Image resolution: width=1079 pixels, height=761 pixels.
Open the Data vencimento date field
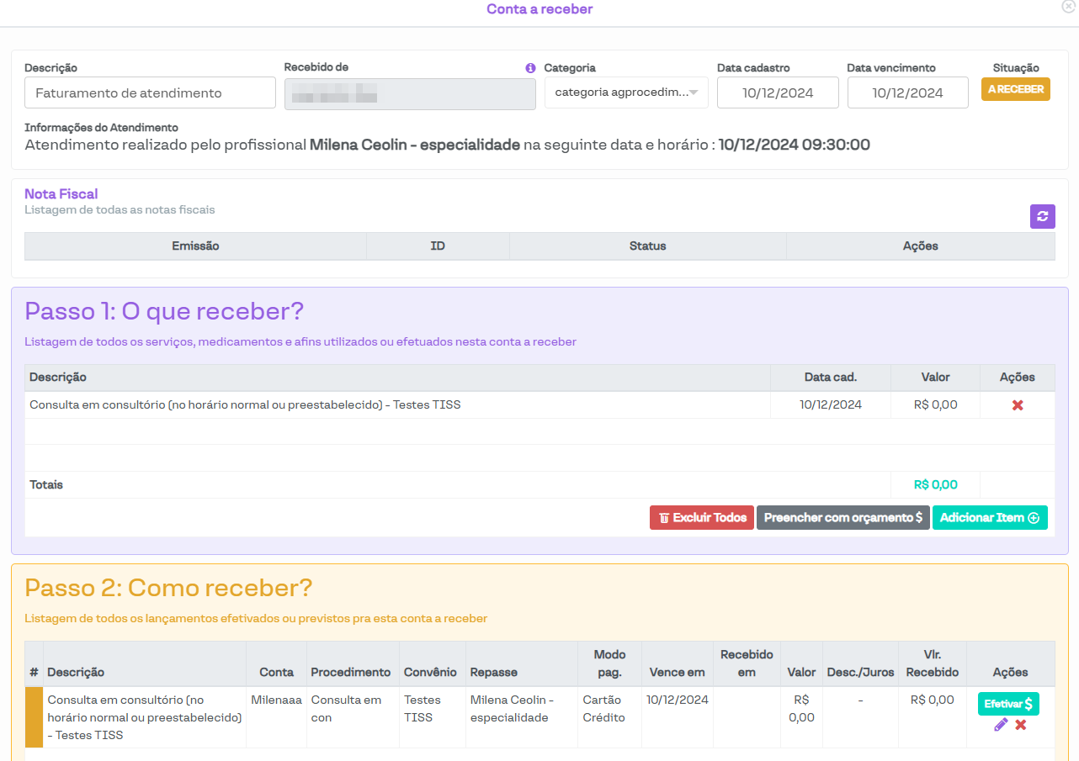[907, 92]
